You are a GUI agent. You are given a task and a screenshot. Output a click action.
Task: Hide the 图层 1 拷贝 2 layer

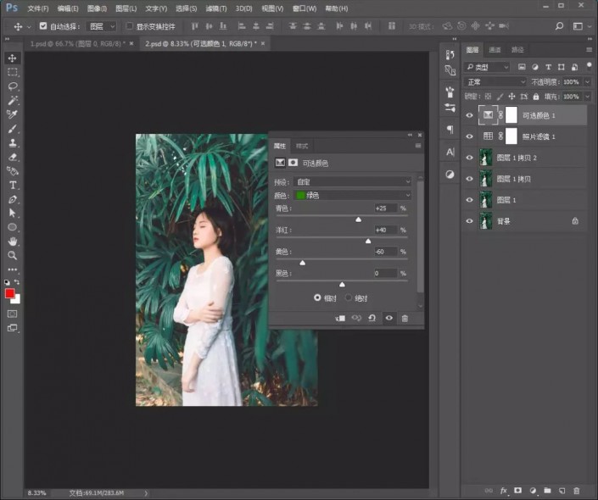coord(469,158)
